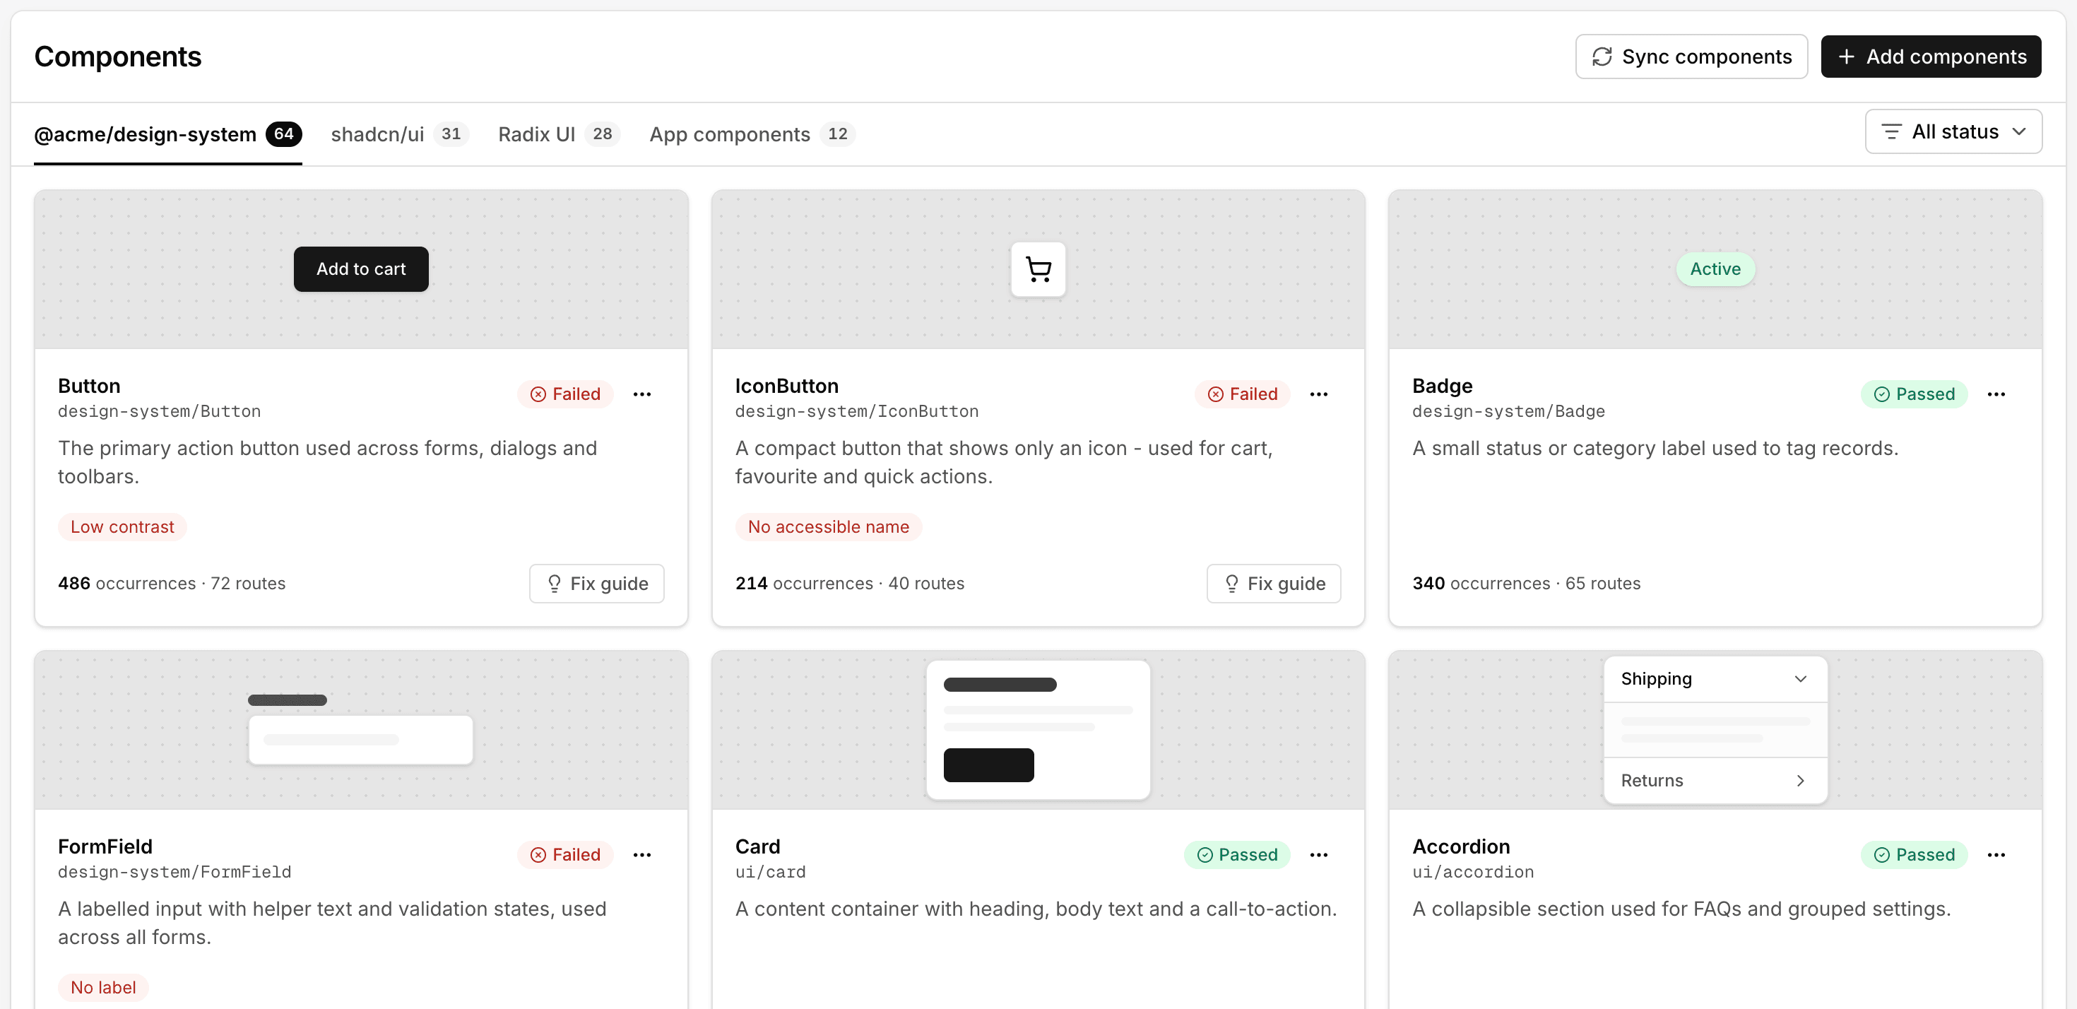The width and height of the screenshot is (2077, 1009).
Task: Click the 486 occurrences · 72 routes text
Action: tap(172, 583)
